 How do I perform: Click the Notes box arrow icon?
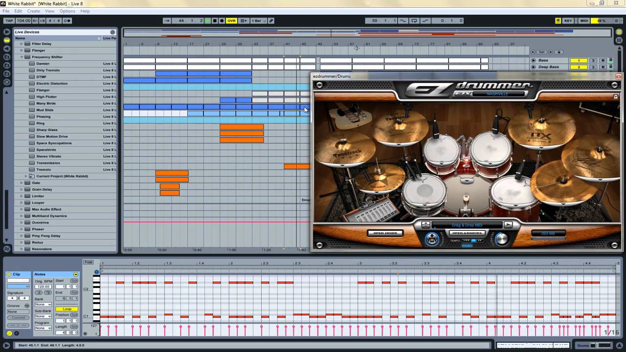(75, 274)
